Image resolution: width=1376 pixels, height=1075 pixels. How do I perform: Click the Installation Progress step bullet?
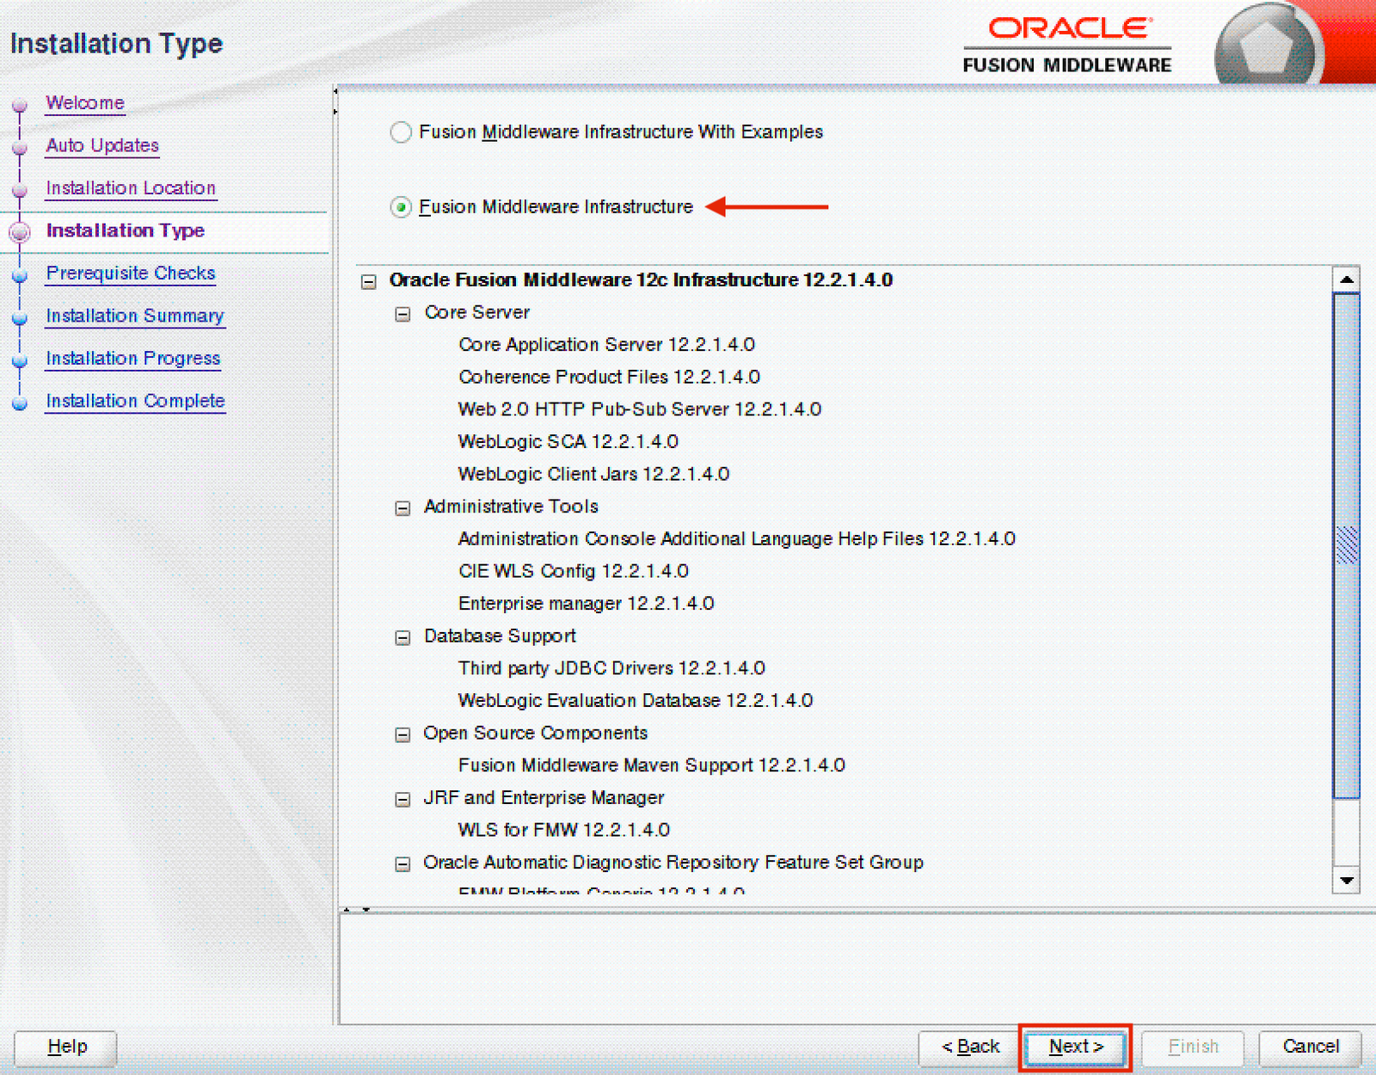click(x=20, y=360)
